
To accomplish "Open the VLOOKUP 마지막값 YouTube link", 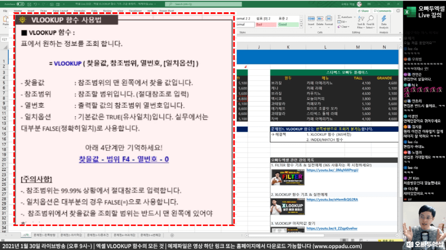I will click(332, 228).
